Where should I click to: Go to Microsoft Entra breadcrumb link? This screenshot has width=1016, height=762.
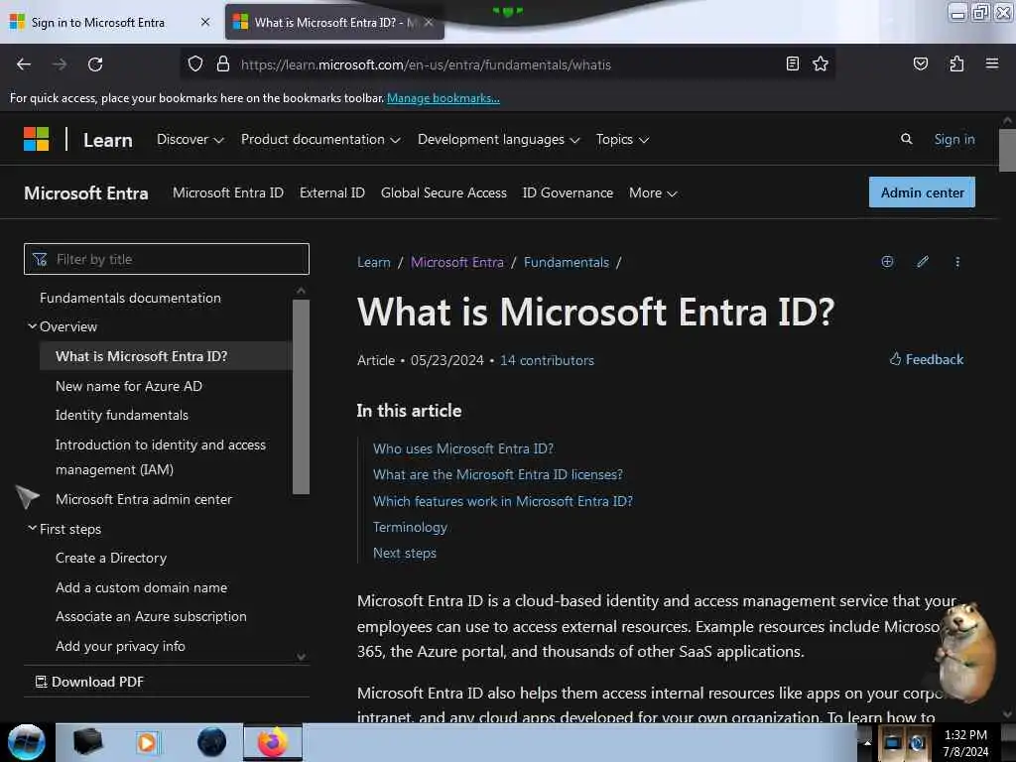[x=457, y=262]
